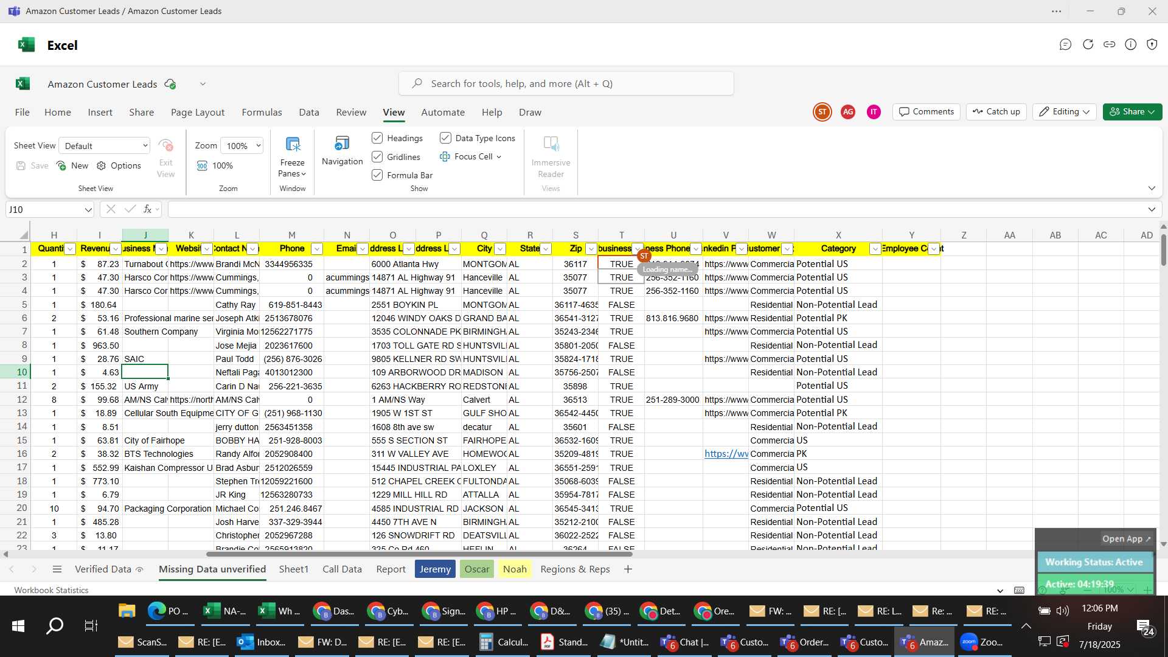Switch to the Data ribbon tab
Screen dimensions: 1168x657
coord(309,113)
